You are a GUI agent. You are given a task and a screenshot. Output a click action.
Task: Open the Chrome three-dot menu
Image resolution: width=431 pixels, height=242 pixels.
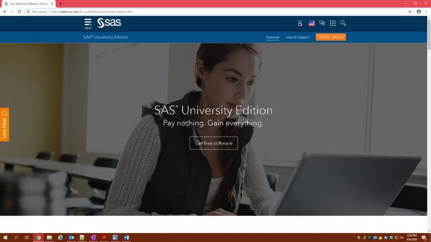(426, 12)
